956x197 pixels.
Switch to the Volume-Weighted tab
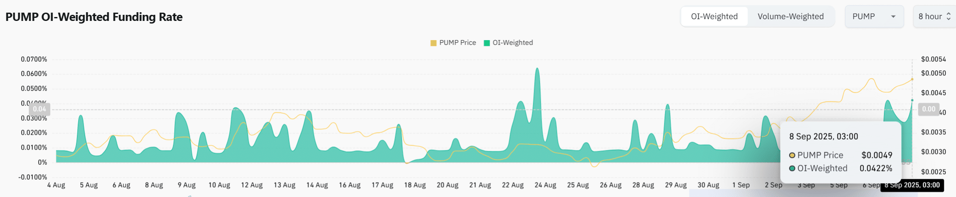click(x=790, y=17)
